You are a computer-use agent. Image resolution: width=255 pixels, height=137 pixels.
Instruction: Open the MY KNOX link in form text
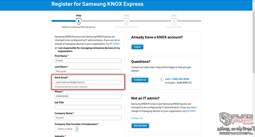click(x=115, y=44)
